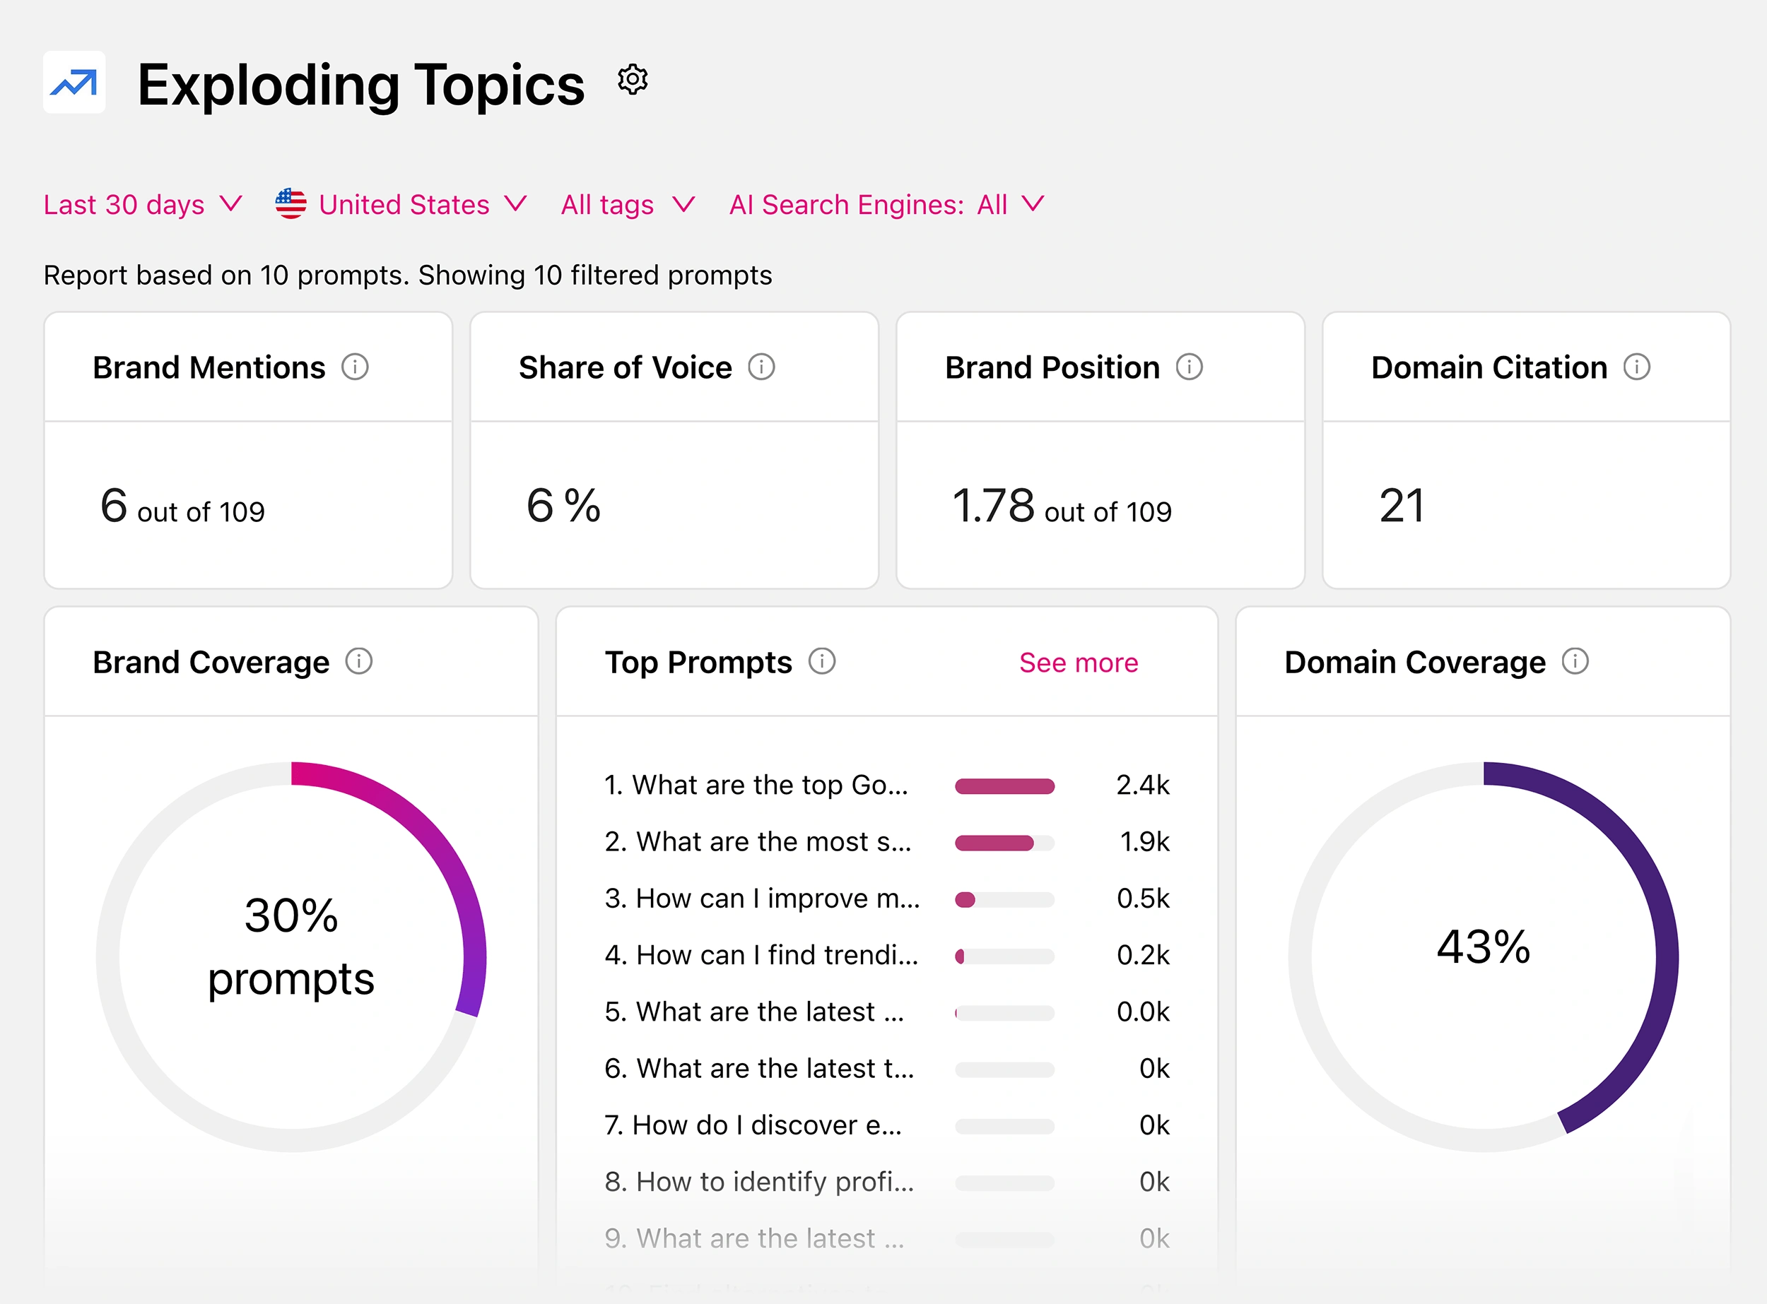Click info icon beside Brand Position
Viewport: 1767px width, 1304px height.
[x=1189, y=367]
